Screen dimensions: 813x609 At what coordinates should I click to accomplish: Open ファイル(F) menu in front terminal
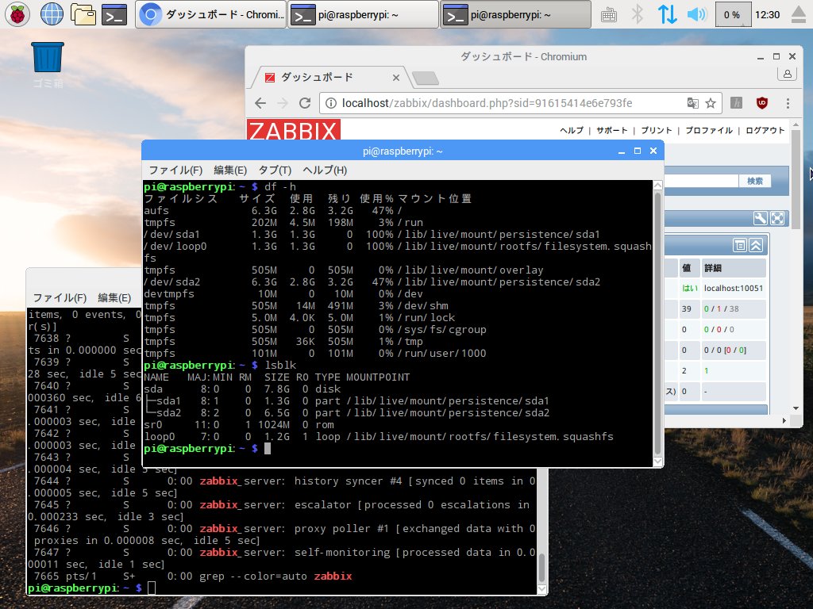pos(175,170)
